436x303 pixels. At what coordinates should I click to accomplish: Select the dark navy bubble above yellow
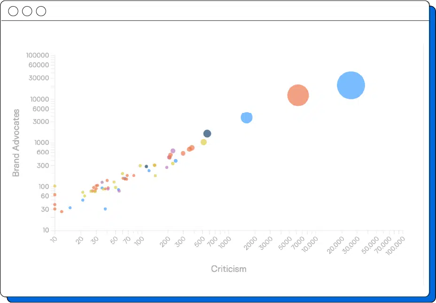coord(207,134)
